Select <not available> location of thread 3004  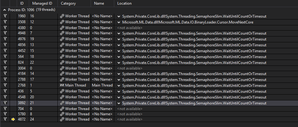[x=130, y=68]
